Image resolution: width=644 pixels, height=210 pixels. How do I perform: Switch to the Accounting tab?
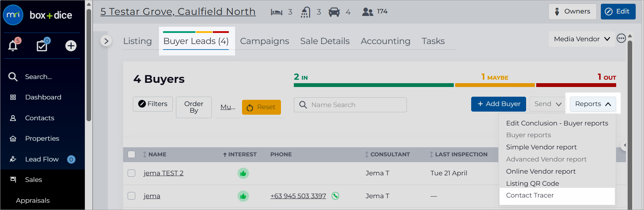[x=385, y=41]
